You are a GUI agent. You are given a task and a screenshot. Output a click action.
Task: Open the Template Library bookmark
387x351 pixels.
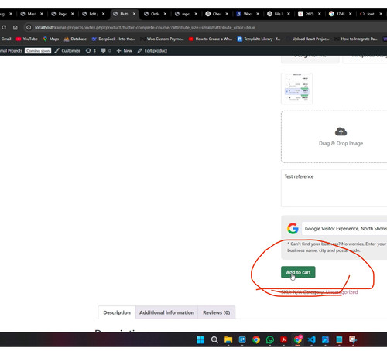pyautogui.click(x=259, y=39)
